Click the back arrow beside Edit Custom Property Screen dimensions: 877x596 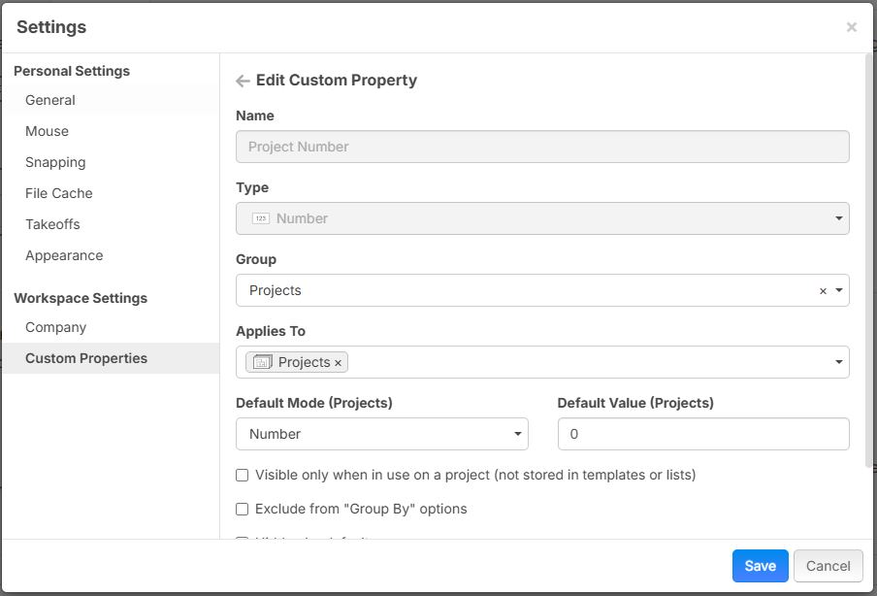click(x=243, y=82)
